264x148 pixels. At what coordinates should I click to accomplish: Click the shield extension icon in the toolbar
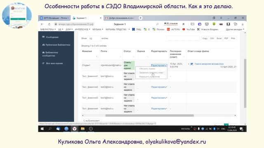pyautogui.click(x=207, y=24)
